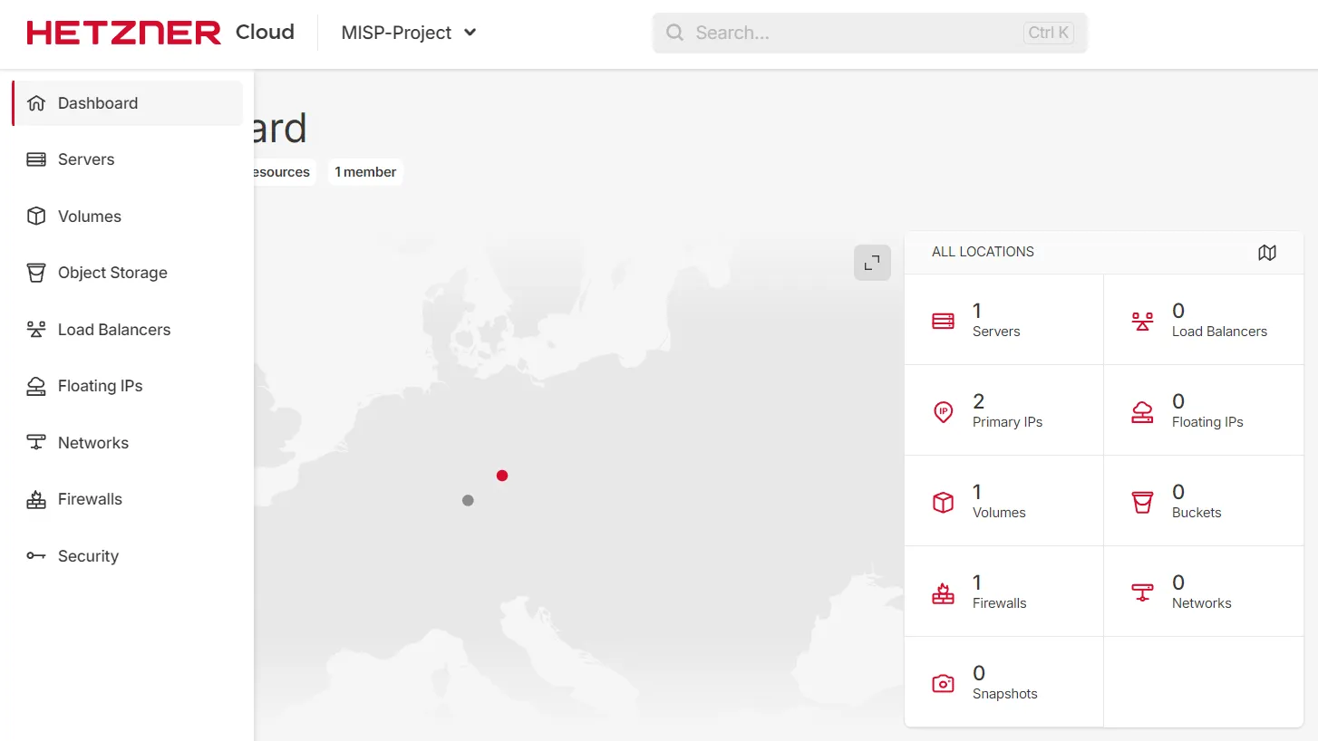The height and width of the screenshot is (741, 1318).
Task: Open the 2 Primary IPs summary tile
Action: (1003, 410)
